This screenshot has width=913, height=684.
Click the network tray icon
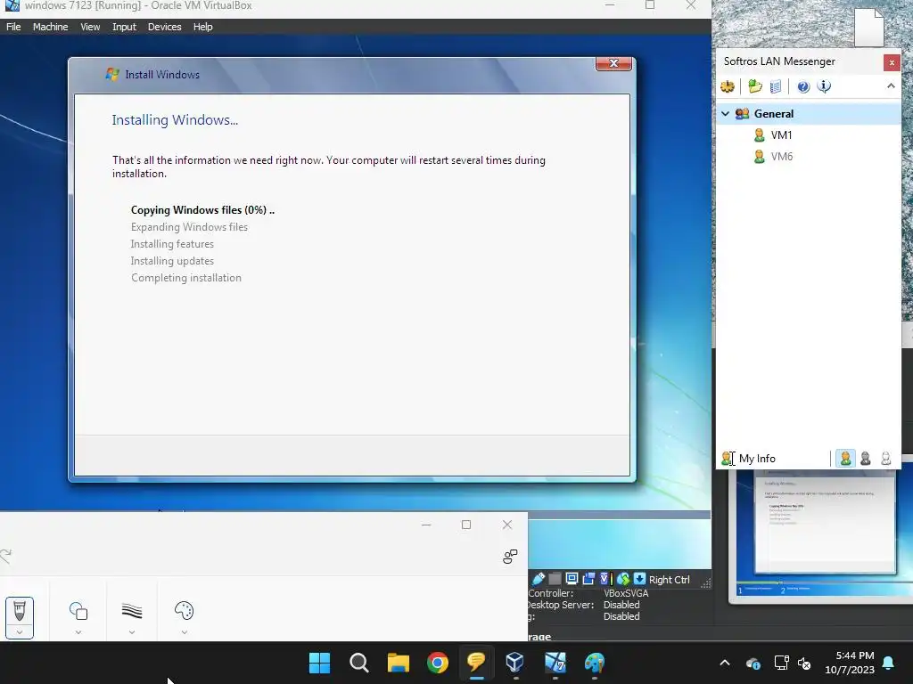[x=781, y=663]
